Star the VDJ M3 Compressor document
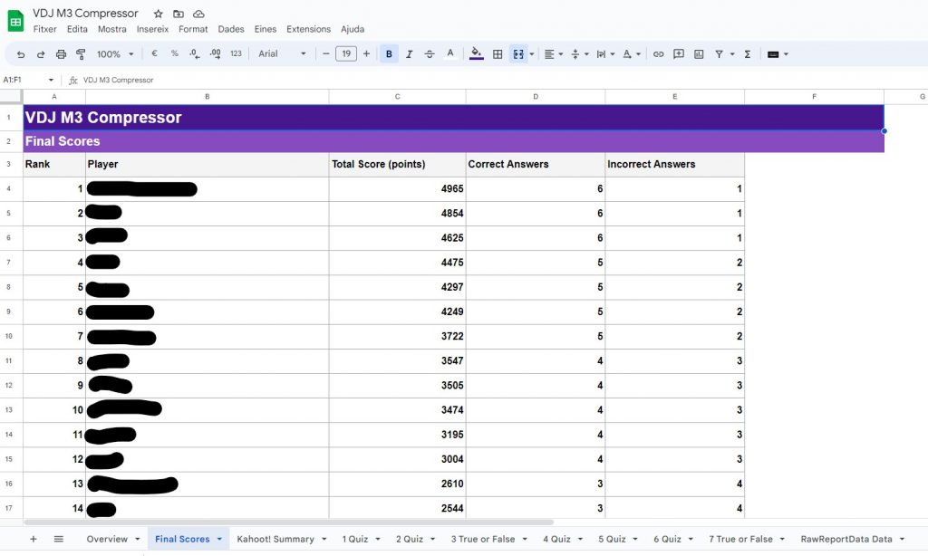This screenshot has height=556, width=928. coord(159,14)
